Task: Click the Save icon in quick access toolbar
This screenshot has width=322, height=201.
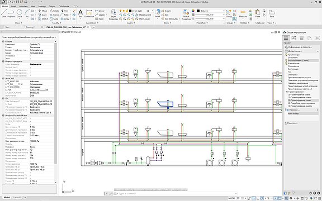Action: click(x=18, y=2)
